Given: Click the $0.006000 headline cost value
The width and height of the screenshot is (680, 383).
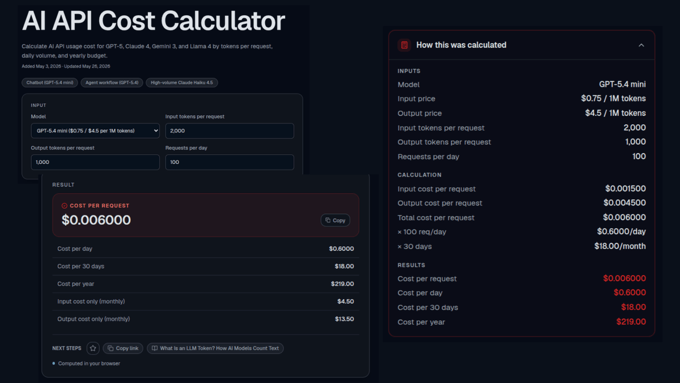Looking at the screenshot, I should [96, 220].
